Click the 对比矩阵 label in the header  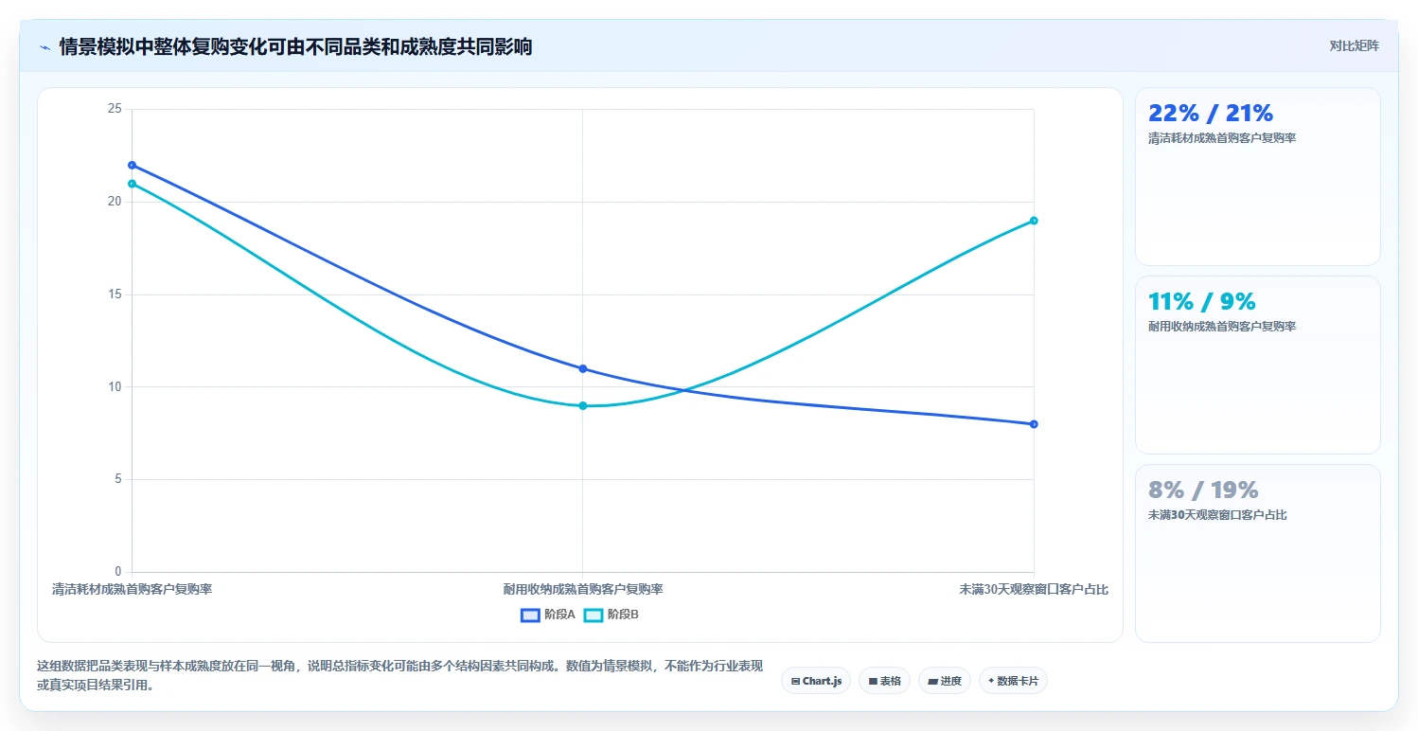1354,45
